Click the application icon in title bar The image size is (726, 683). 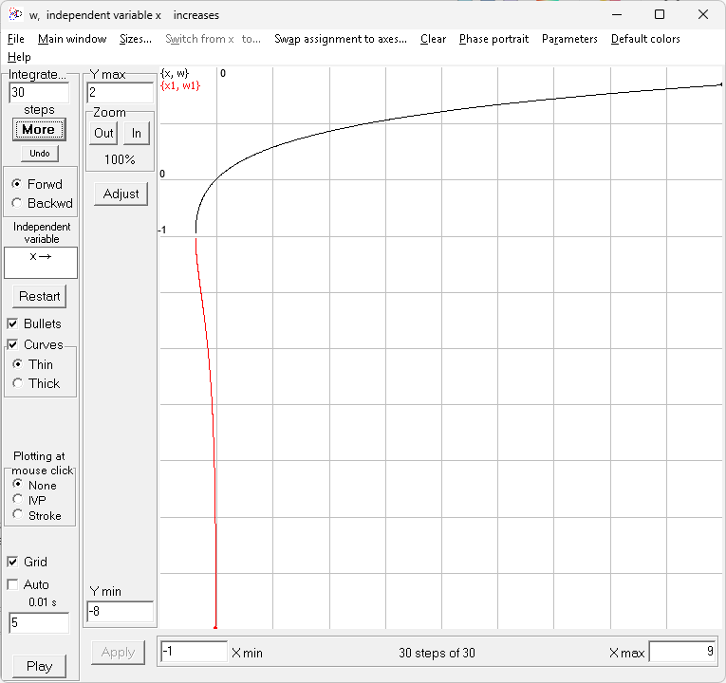(x=12, y=14)
